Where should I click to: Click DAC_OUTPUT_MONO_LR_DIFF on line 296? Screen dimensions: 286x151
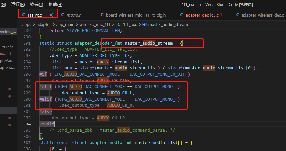click(x=159, y=74)
